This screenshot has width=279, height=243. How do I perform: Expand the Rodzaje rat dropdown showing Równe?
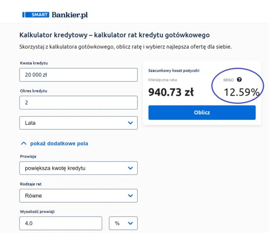[x=78, y=196]
